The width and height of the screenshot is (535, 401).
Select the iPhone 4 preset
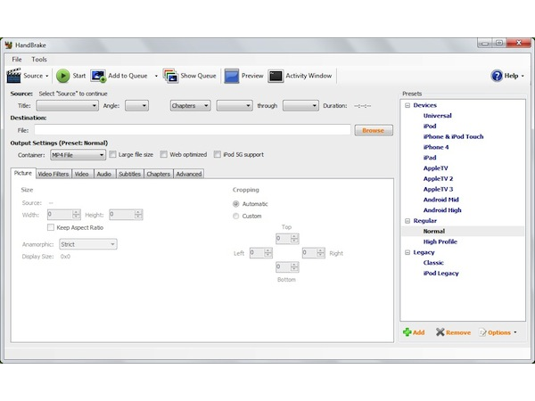click(x=436, y=147)
